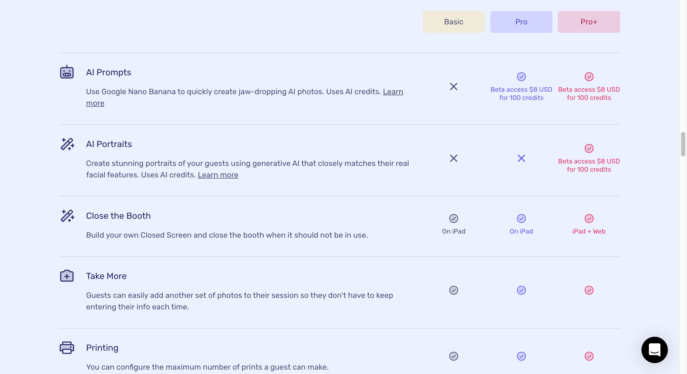Click the page vertical scrollbar thumb
This screenshot has height=374, width=687.
pyautogui.click(x=683, y=144)
